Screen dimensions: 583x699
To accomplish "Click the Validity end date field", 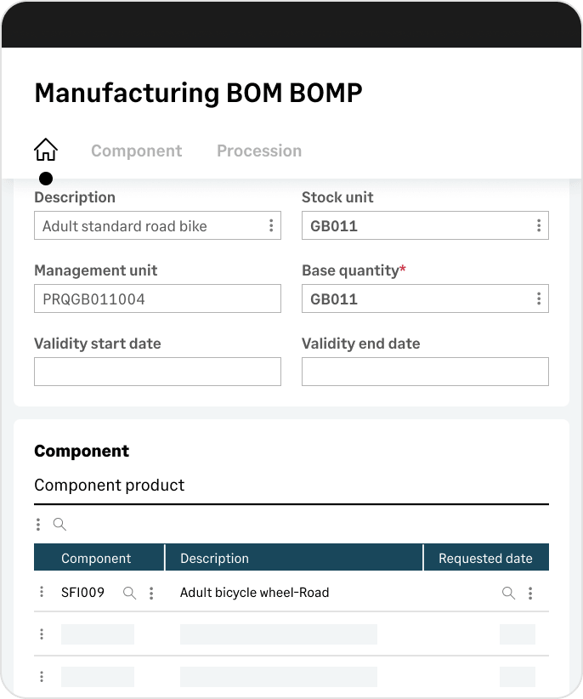I will (x=425, y=372).
